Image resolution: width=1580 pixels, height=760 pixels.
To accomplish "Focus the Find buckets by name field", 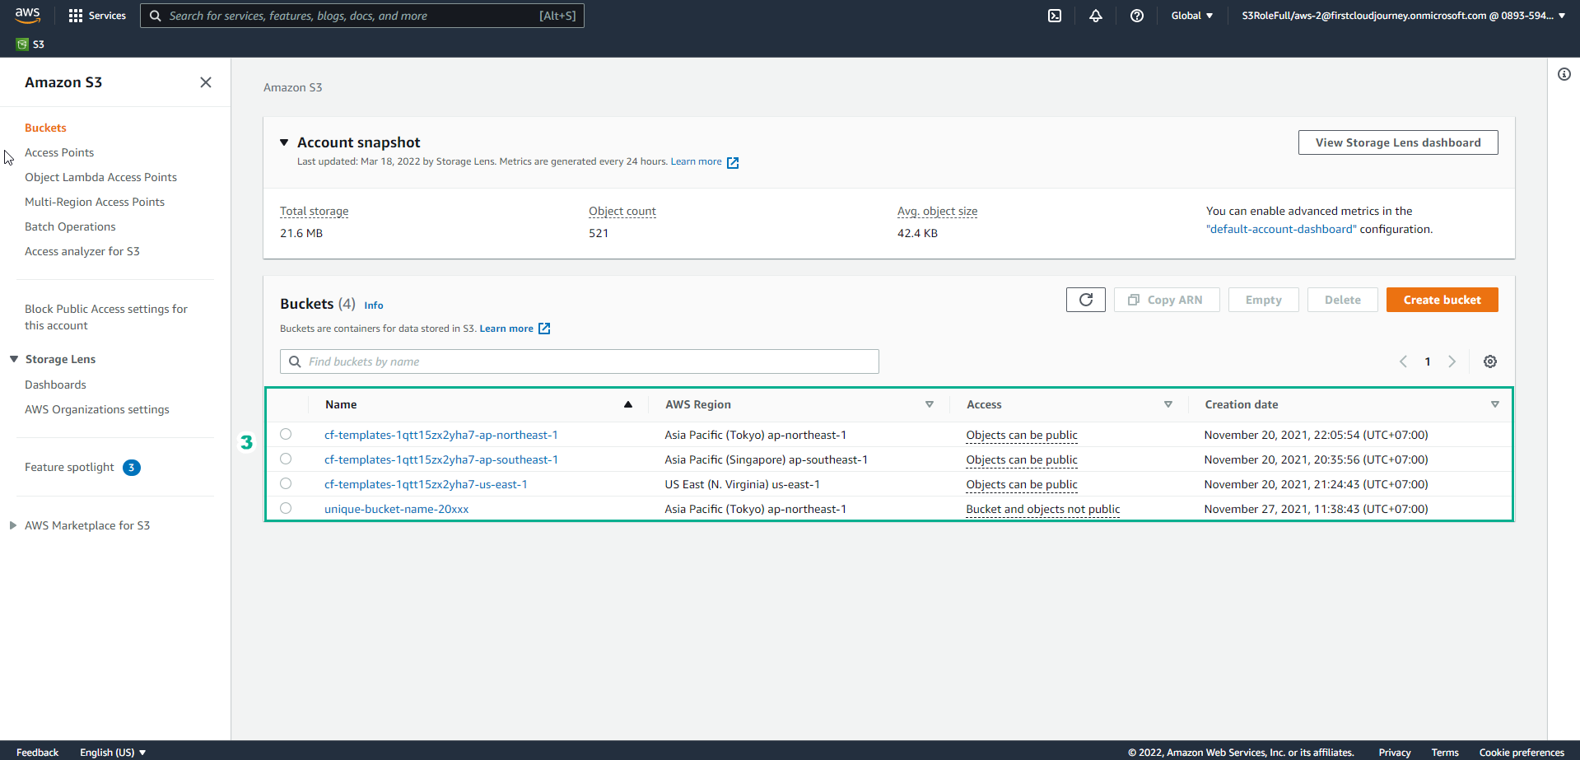I will [x=580, y=361].
